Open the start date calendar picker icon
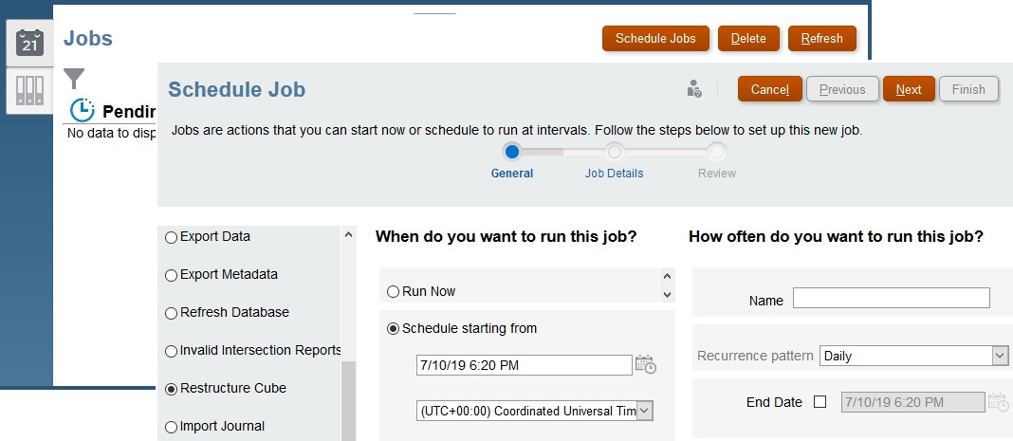The width and height of the screenshot is (1013, 441). coord(645,365)
